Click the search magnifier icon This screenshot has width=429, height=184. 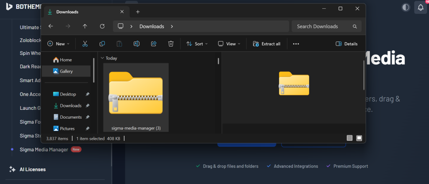coord(354,26)
